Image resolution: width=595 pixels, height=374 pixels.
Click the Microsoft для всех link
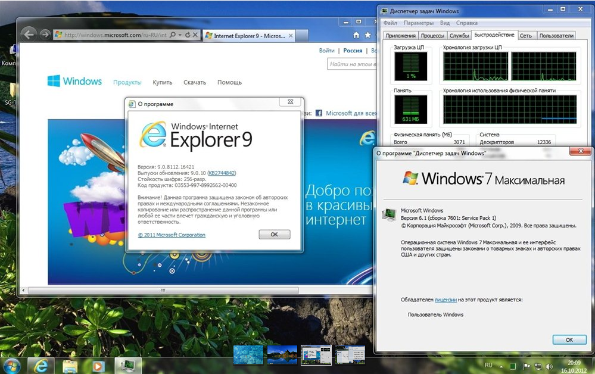(351, 113)
